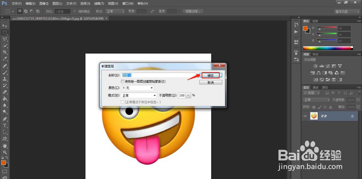The image size is (362, 179).
Task: Switch to the Paths tab
Action: point(325,87)
